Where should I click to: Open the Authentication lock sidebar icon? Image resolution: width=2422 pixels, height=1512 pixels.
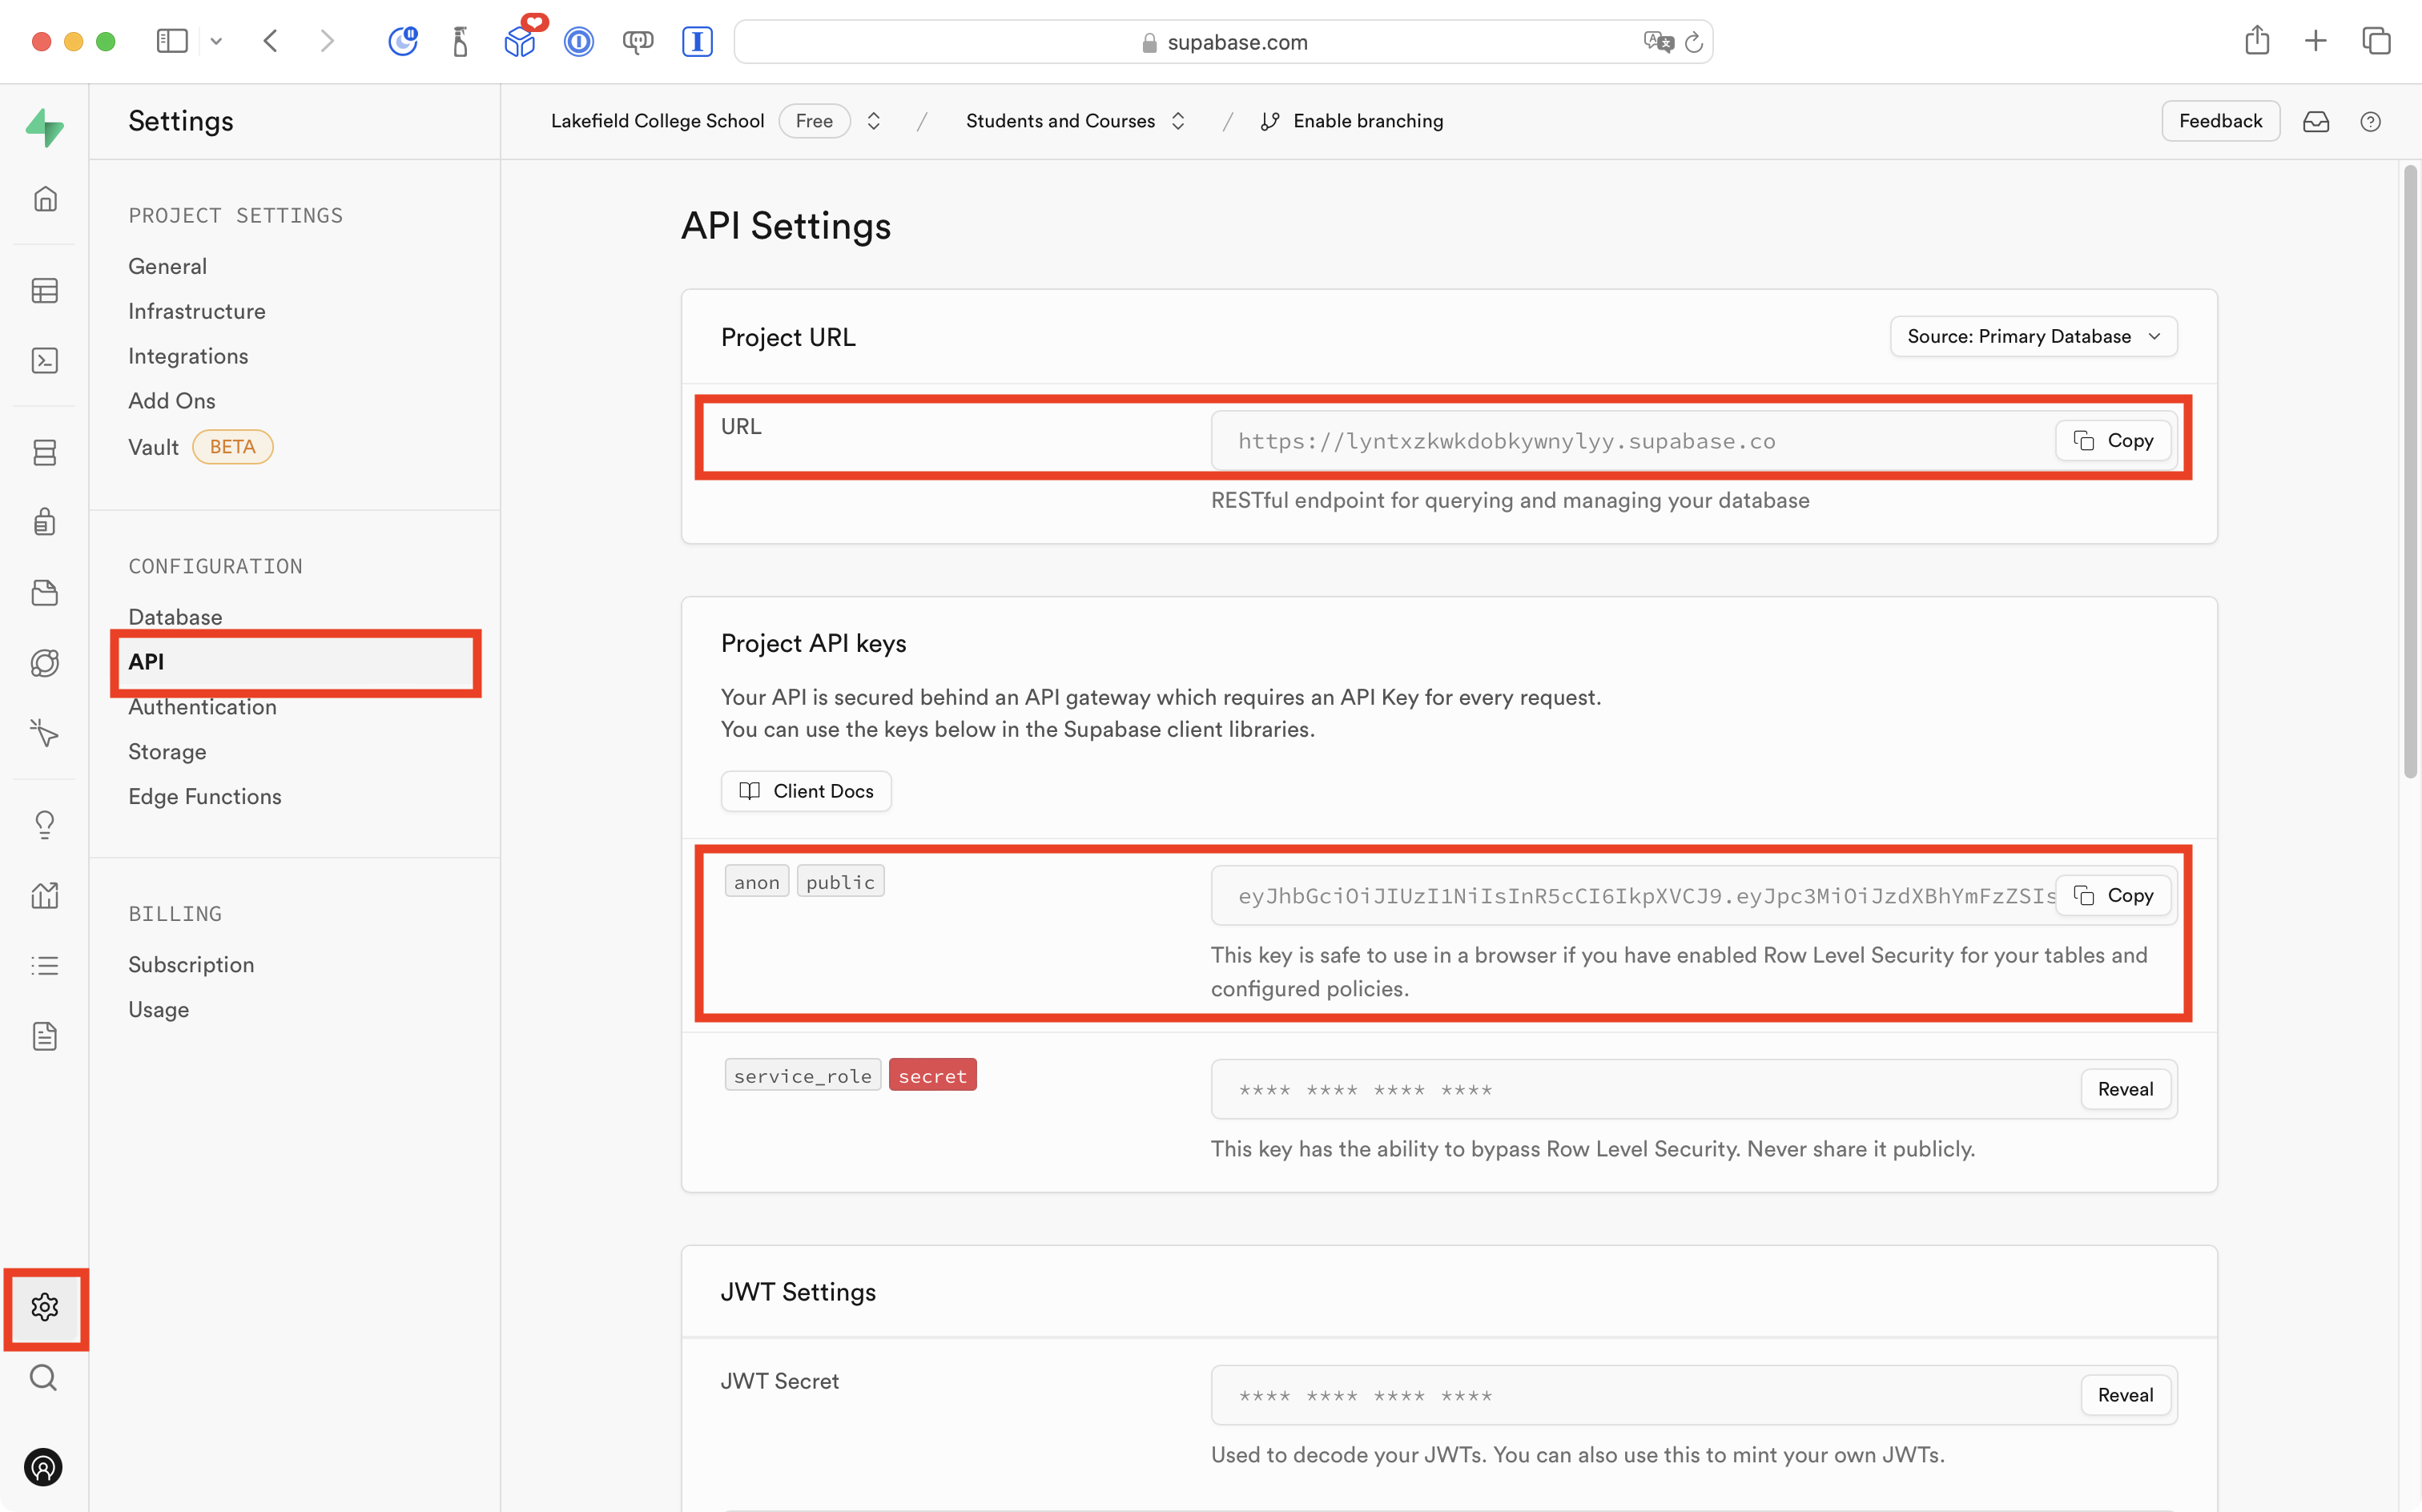click(x=45, y=522)
